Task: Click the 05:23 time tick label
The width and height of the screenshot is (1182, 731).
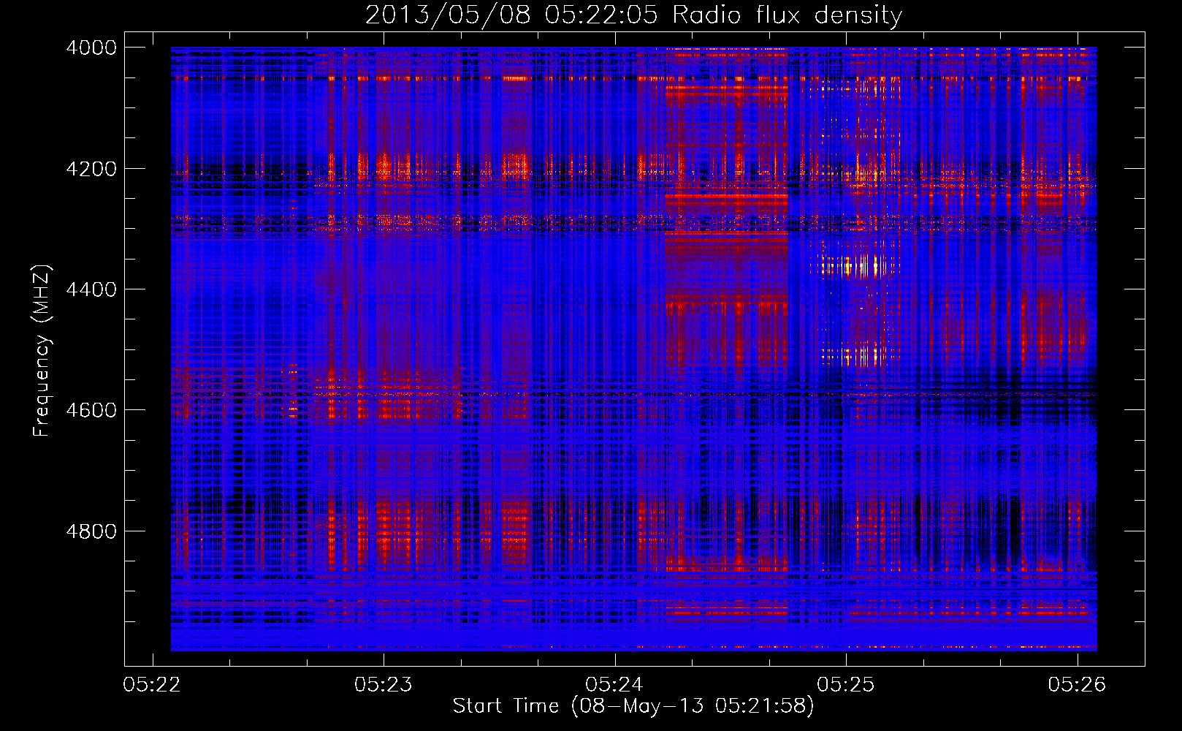Action: pyautogui.click(x=384, y=684)
